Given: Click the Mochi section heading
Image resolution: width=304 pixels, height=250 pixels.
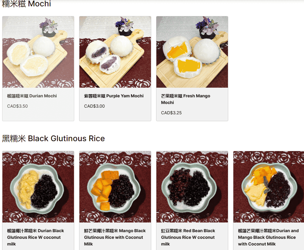Looking at the screenshot, I should [x=26, y=4].
